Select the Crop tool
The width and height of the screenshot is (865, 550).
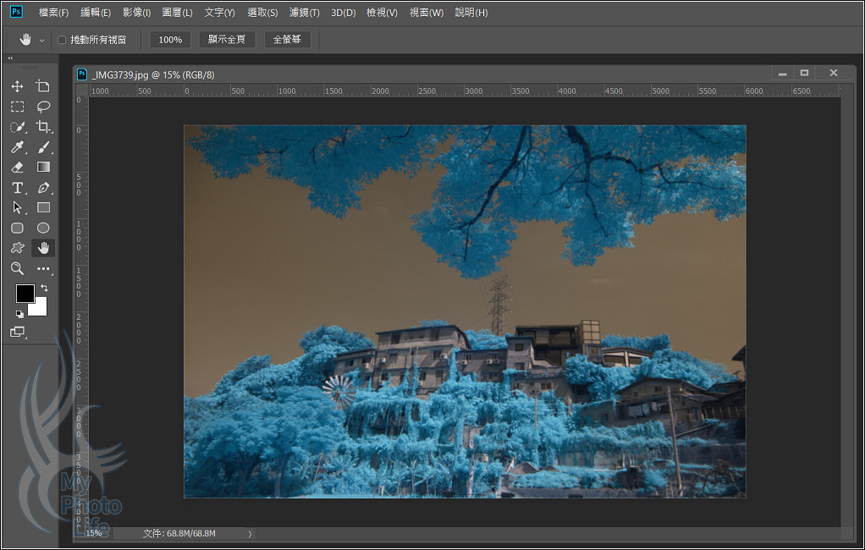point(43,127)
